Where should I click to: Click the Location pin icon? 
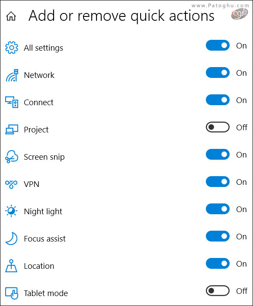(11, 266)
